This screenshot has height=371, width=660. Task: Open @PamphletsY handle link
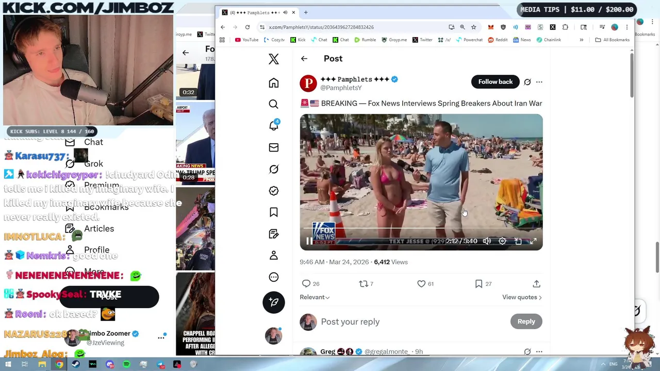341,88
